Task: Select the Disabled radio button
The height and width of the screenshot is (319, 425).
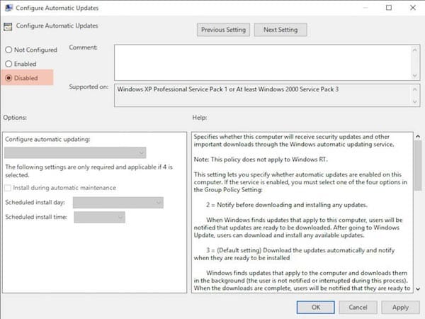Action: click(x=8, y=78)
